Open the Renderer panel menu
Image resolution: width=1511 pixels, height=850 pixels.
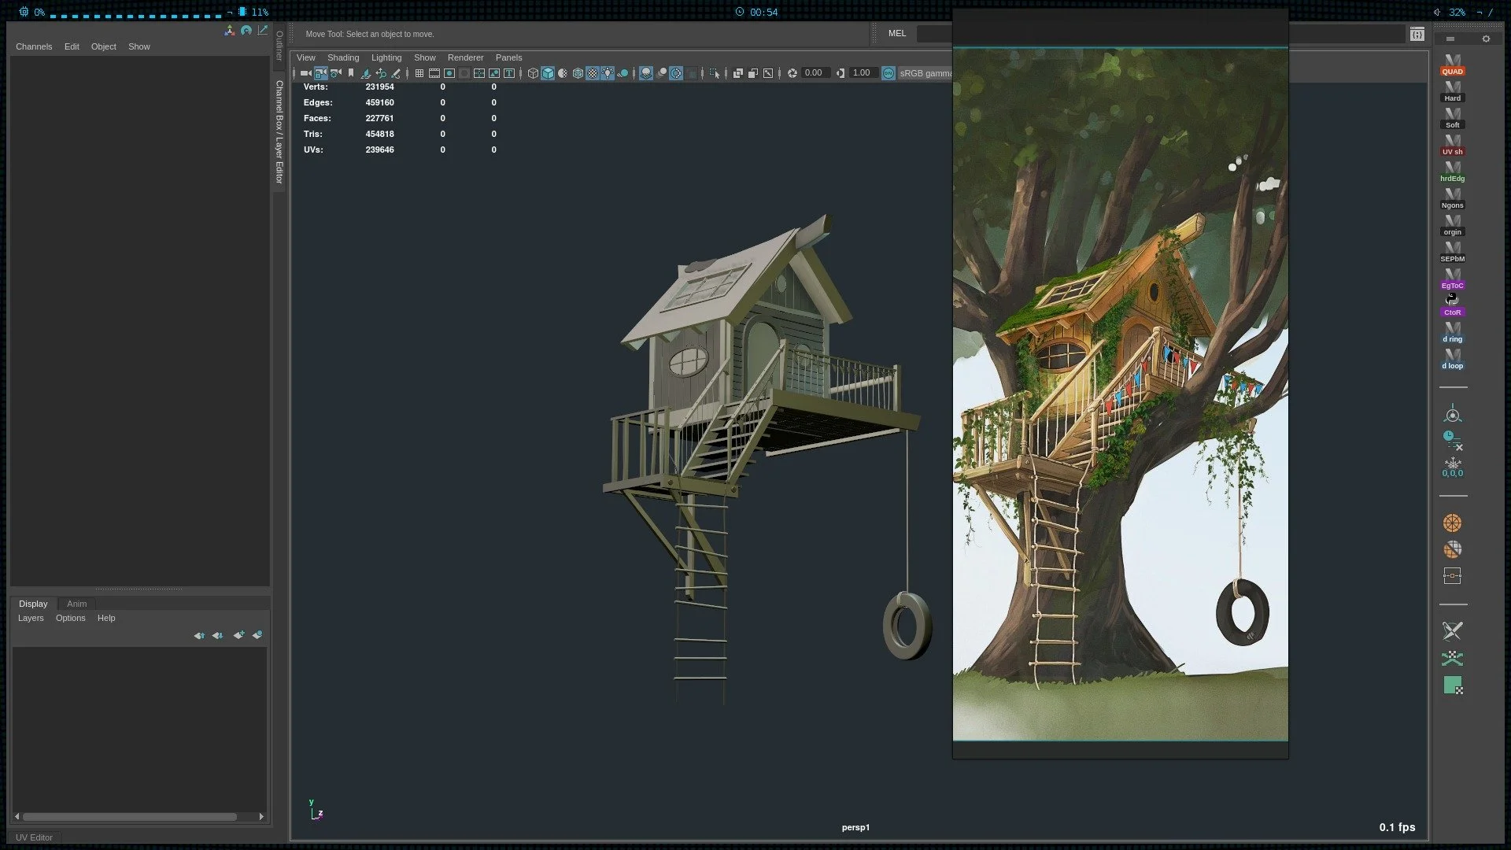(x=465, y=57)
